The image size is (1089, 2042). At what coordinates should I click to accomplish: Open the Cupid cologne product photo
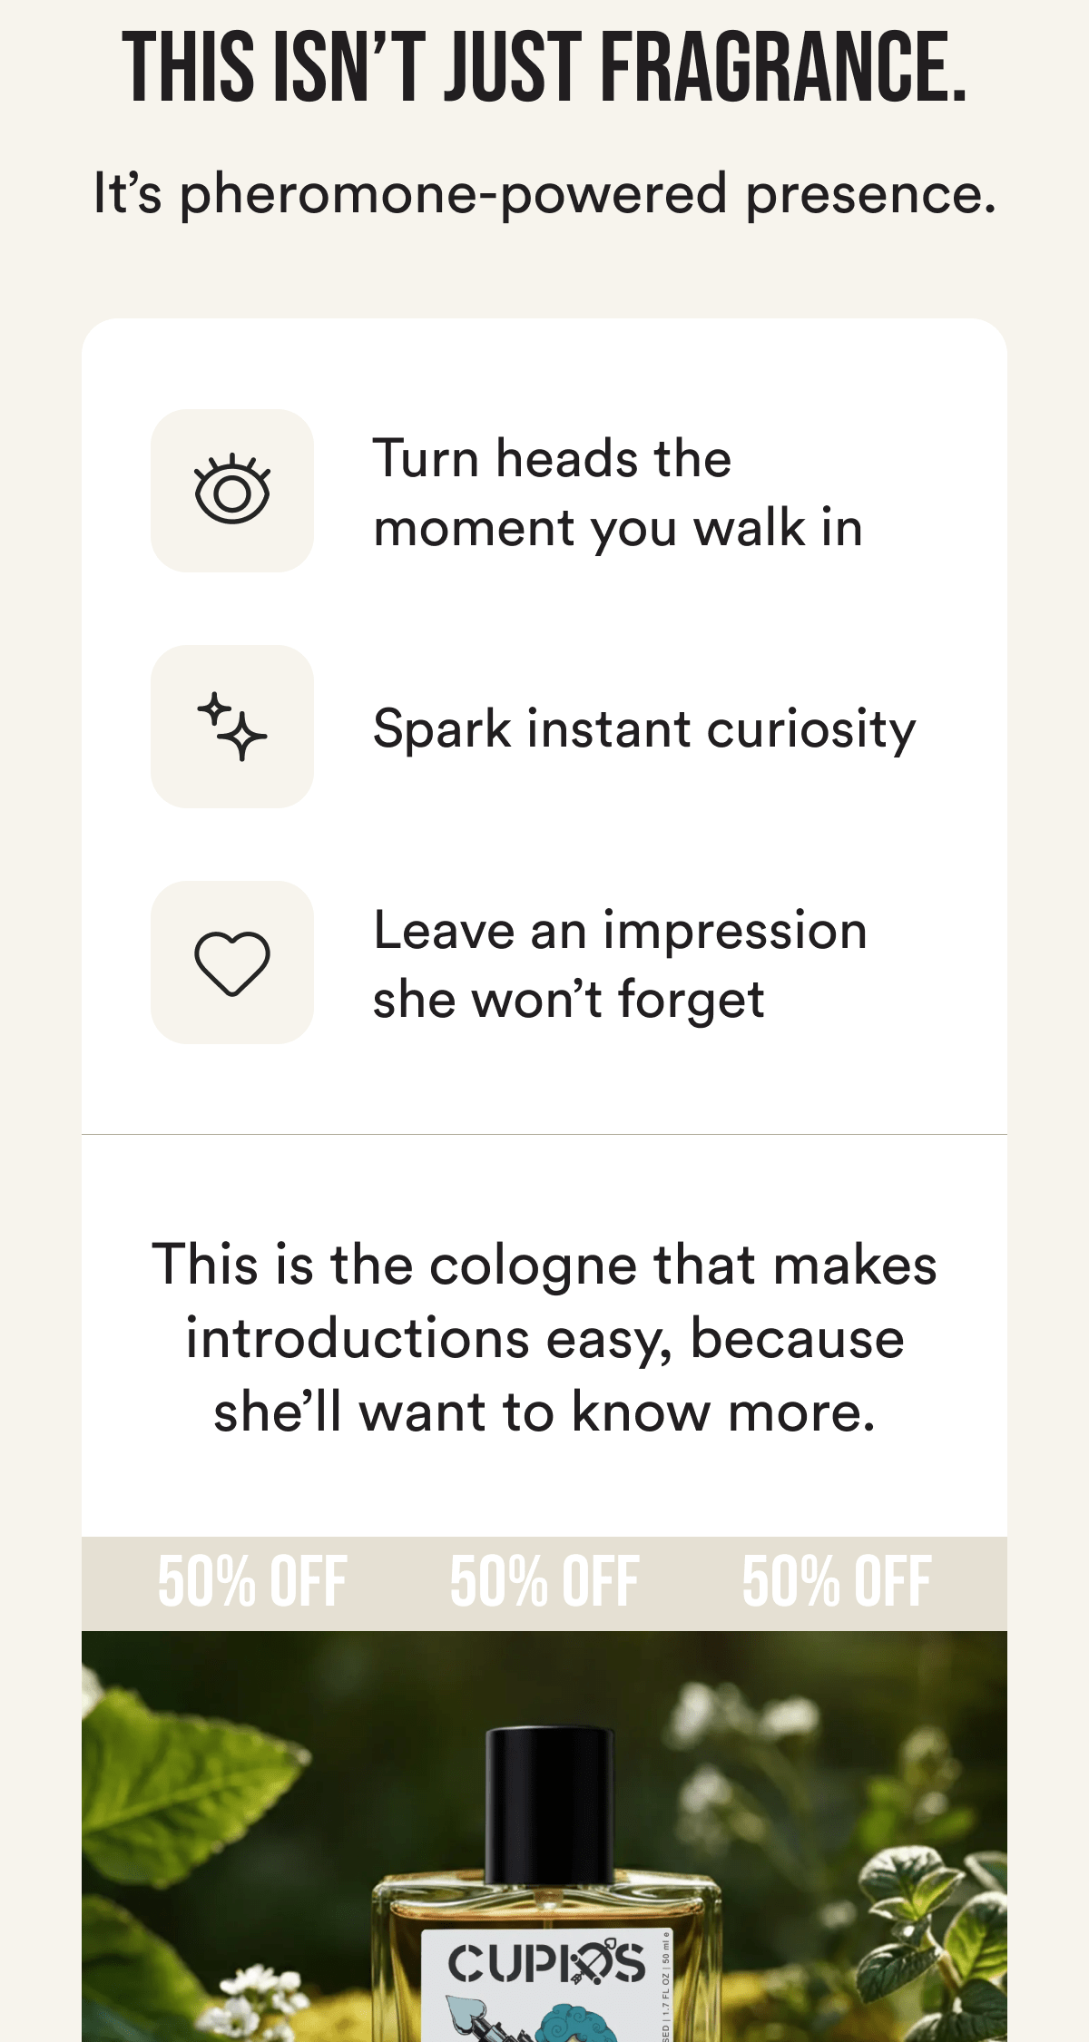pos(544,1836)
